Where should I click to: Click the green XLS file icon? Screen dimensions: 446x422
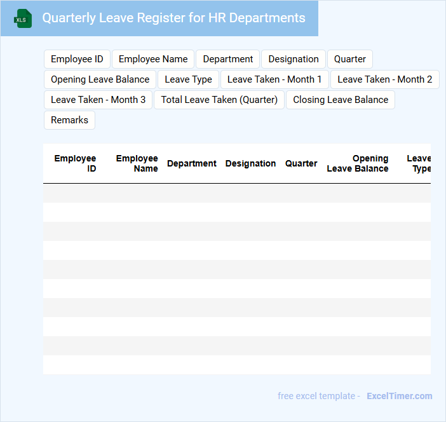[x=23, y=18]
